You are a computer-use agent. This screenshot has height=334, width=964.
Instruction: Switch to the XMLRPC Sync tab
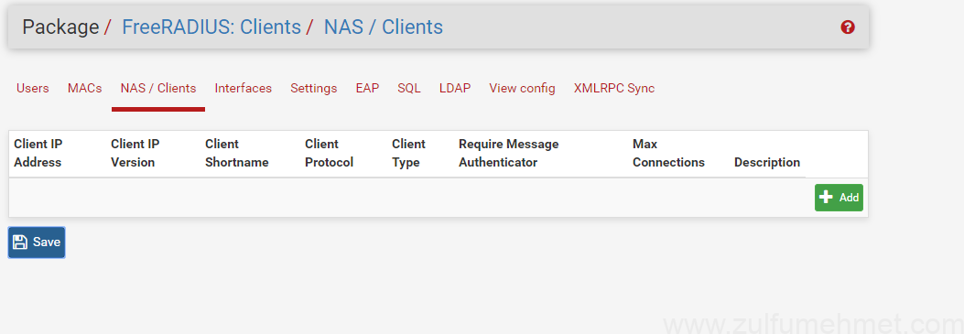(614, 89)
